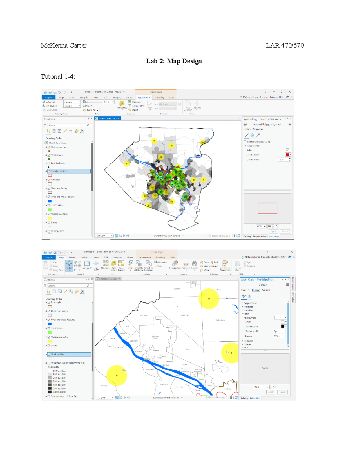
Task: Collapse the Poverty Risk Area layer entry
Action: (x=46, y=171)
